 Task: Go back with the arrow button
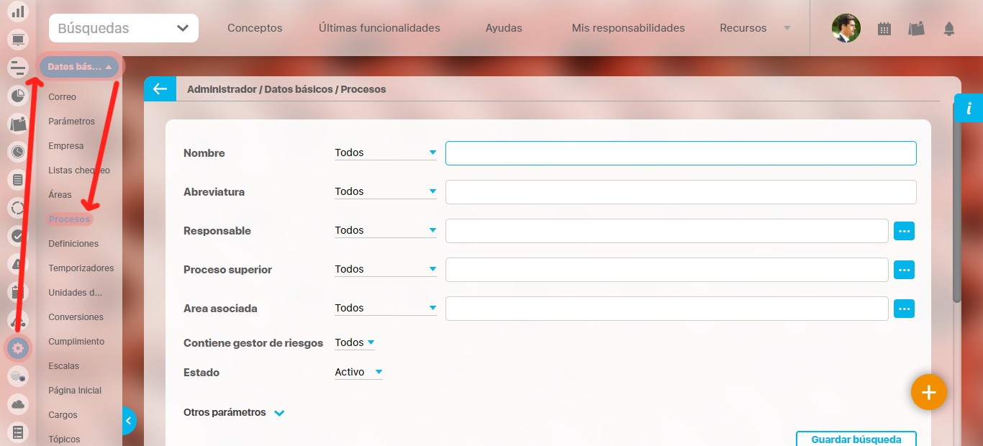[160, 89]
